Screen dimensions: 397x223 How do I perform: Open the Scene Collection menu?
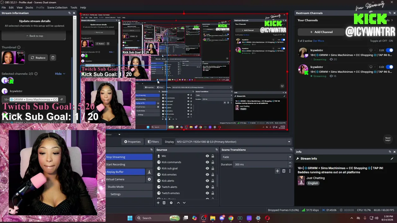pos(57,7)
